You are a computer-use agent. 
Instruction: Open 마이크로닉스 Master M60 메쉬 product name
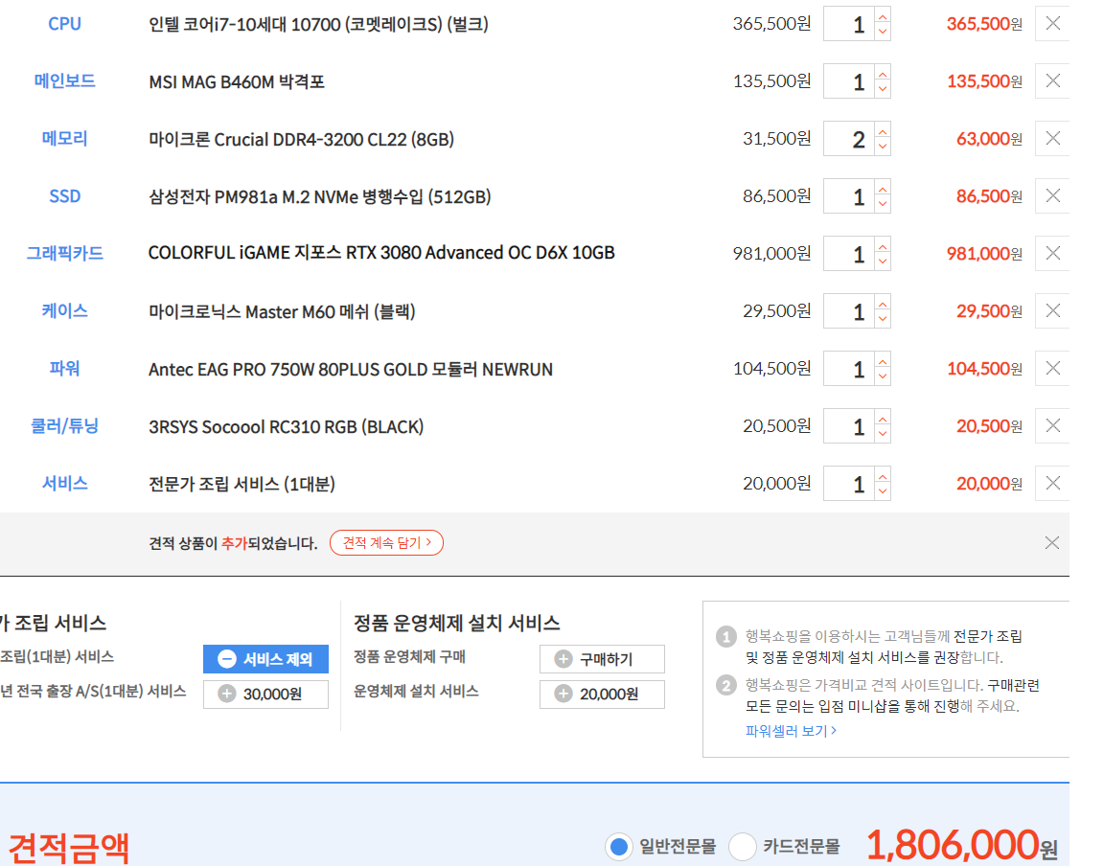point(282,311)
